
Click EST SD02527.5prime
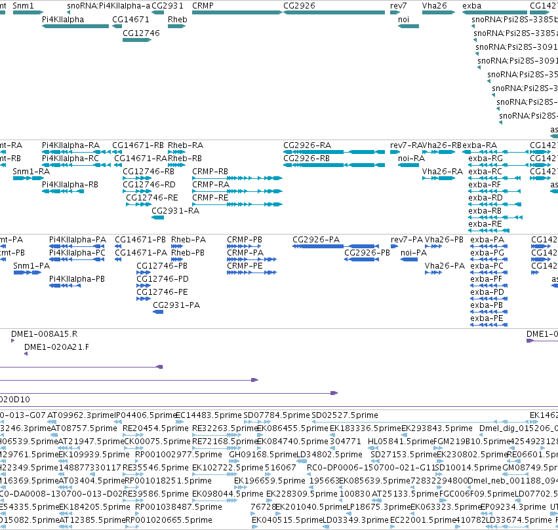click(345, 415)
